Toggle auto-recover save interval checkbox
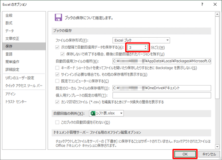 point(57,47)
